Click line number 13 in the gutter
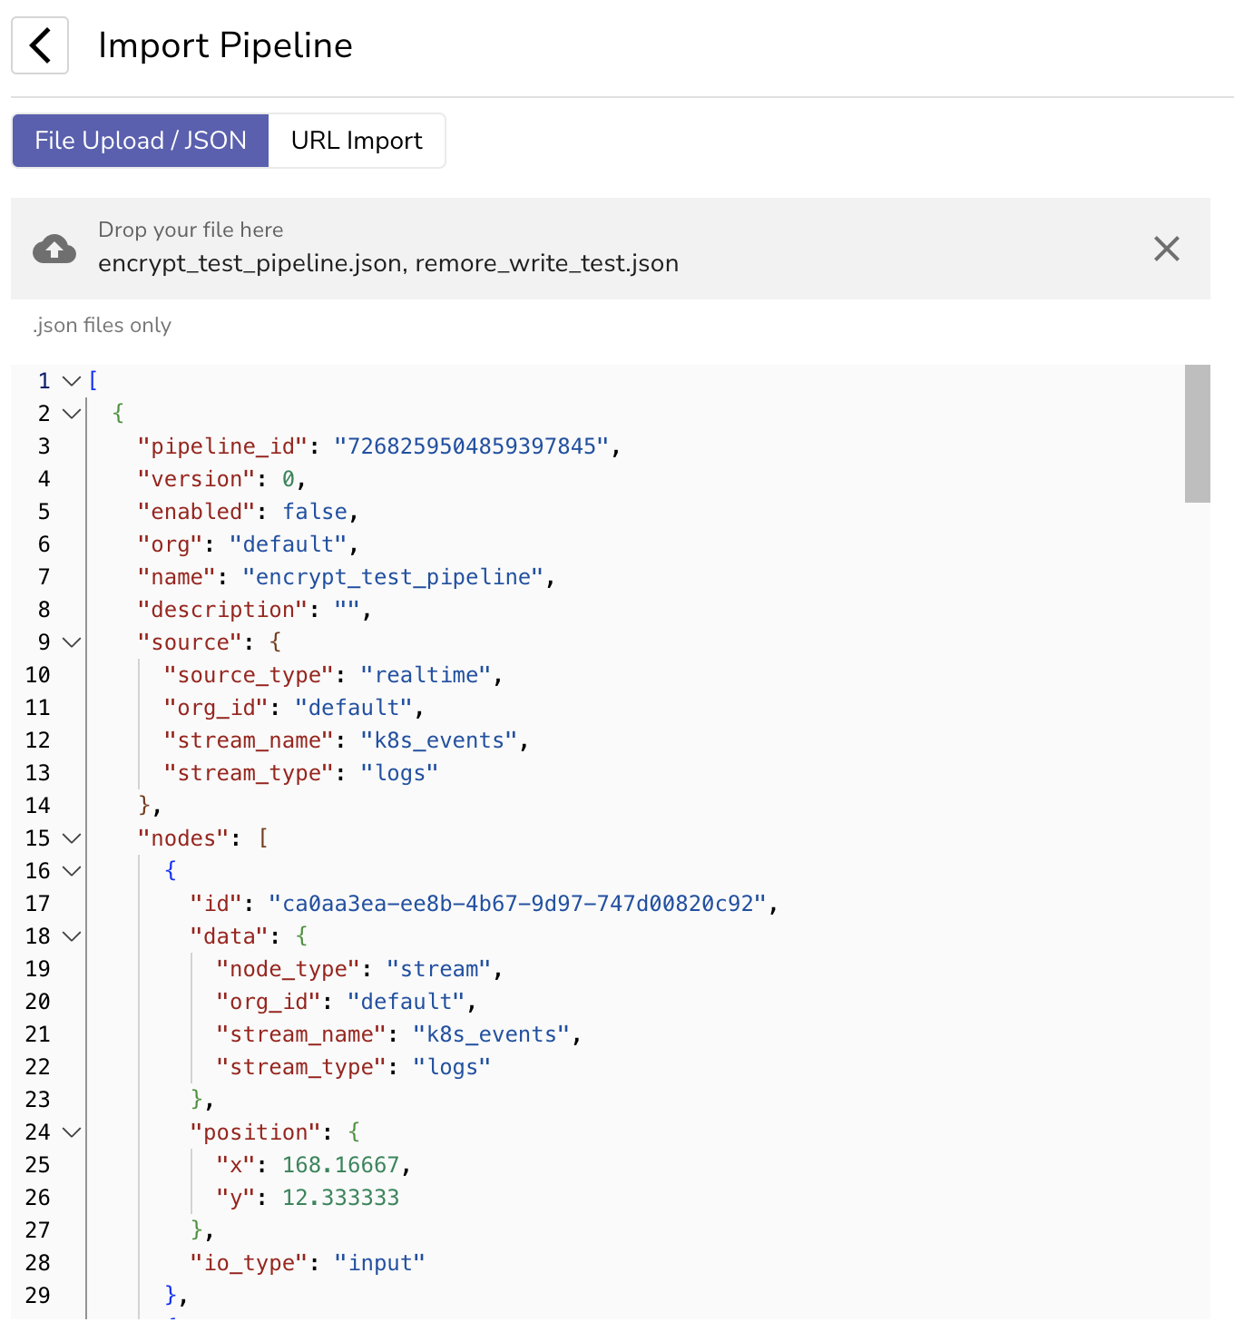The width and height of the screenshot is (1234, 1332). (x=38, y=773)
